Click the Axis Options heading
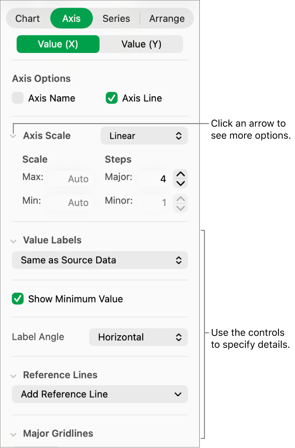The image size is (295, 448). pos(41,79)
